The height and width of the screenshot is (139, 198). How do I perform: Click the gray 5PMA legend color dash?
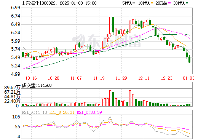tap(134, 3)
